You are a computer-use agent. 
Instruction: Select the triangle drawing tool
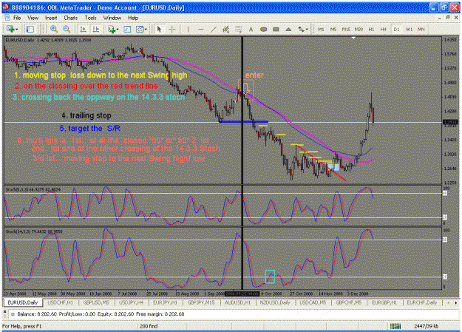point(288,29)
